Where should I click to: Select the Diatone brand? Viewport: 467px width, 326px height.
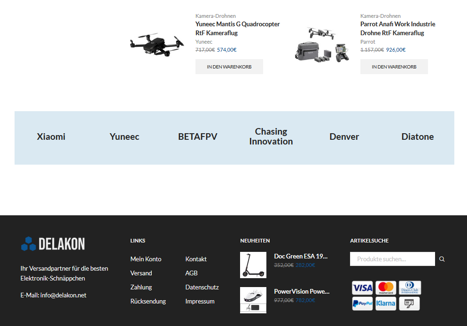pyautogui.click(x=418, y=136)
